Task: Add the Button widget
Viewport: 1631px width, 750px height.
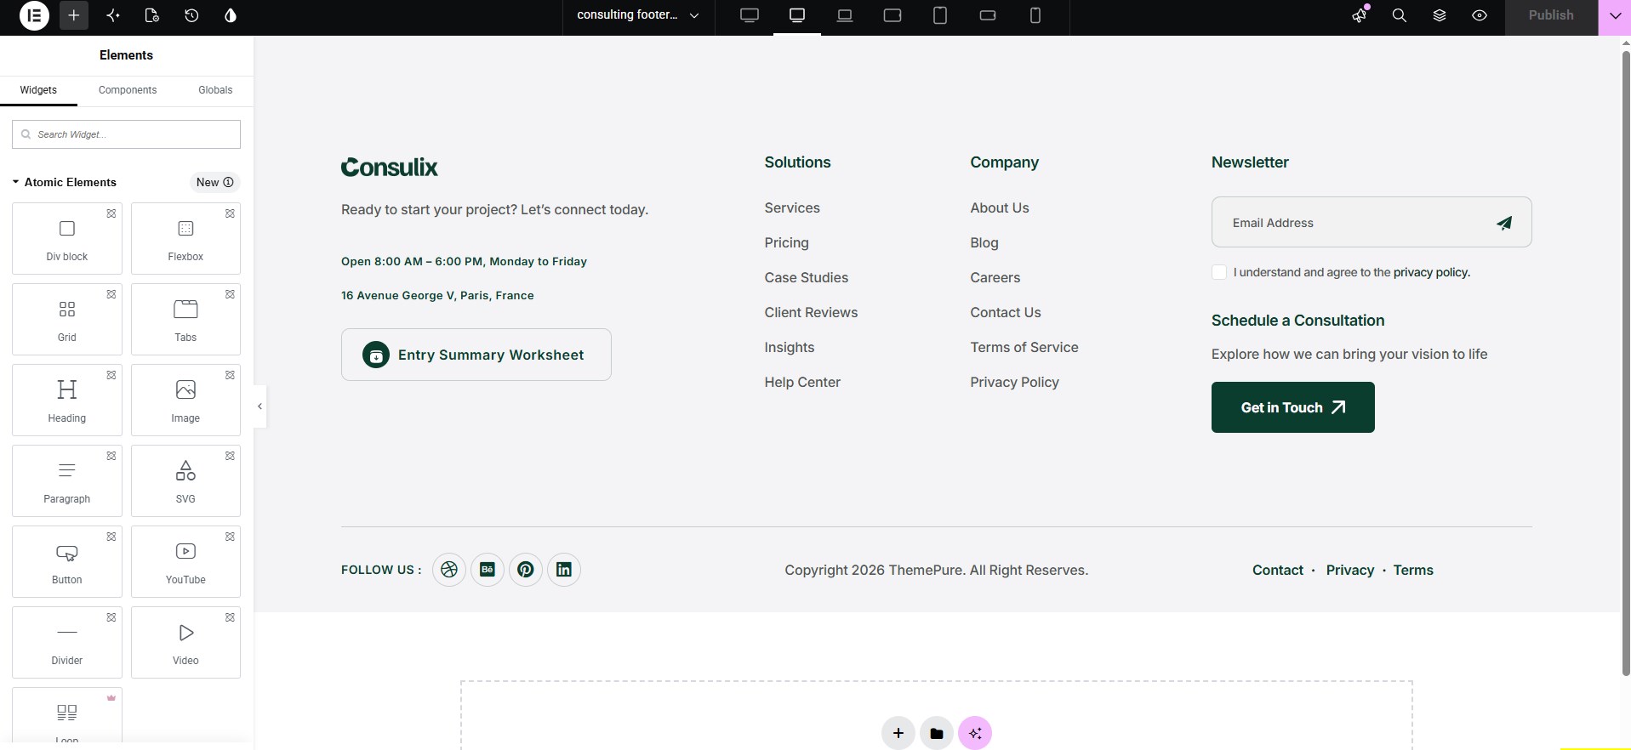Action: [x=67, y=561]
